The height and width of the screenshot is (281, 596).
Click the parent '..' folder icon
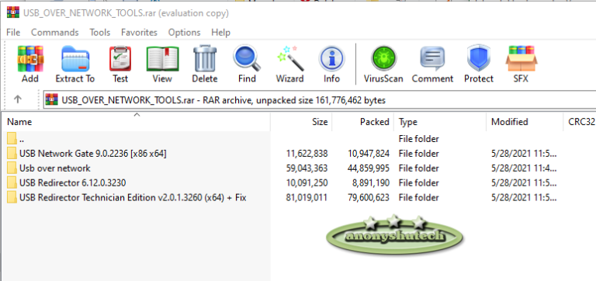[x=12, y=139]
